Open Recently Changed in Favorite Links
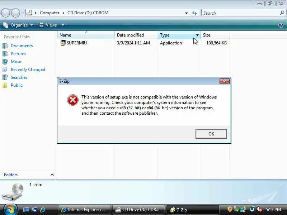The image size is (287, 215). click(28, 70)
